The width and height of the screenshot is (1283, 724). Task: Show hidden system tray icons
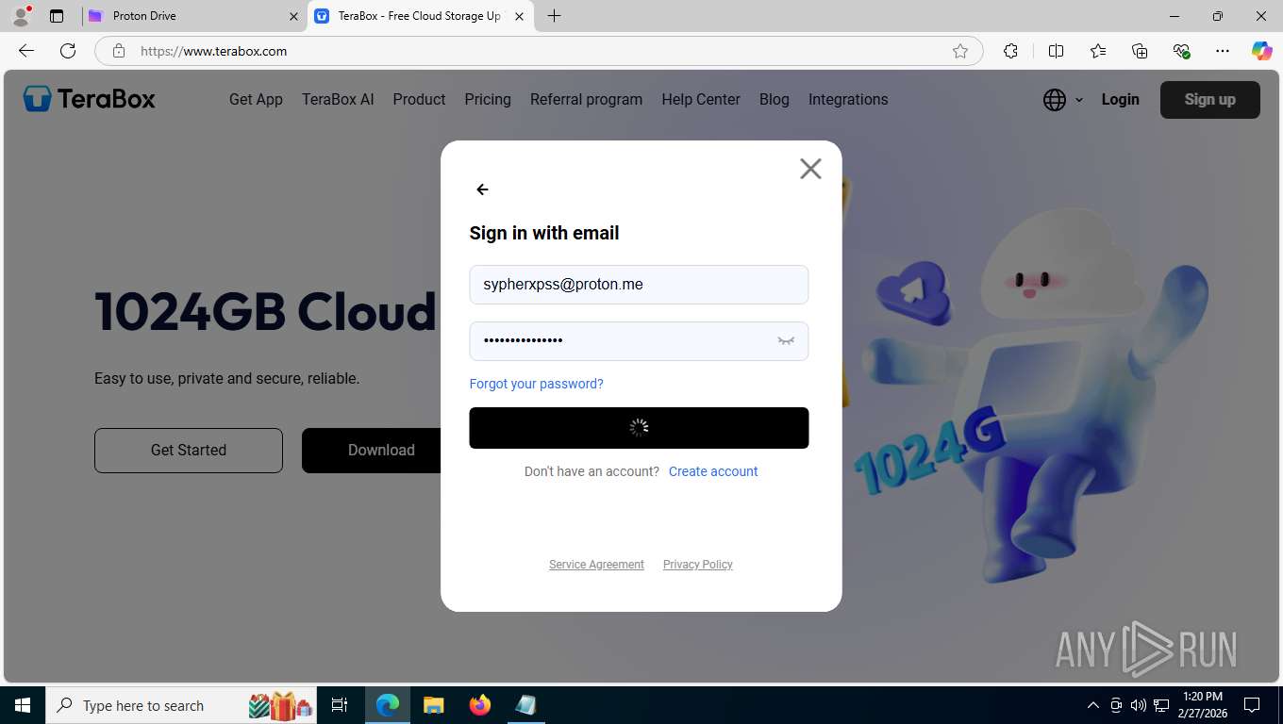pos(1092,705)
